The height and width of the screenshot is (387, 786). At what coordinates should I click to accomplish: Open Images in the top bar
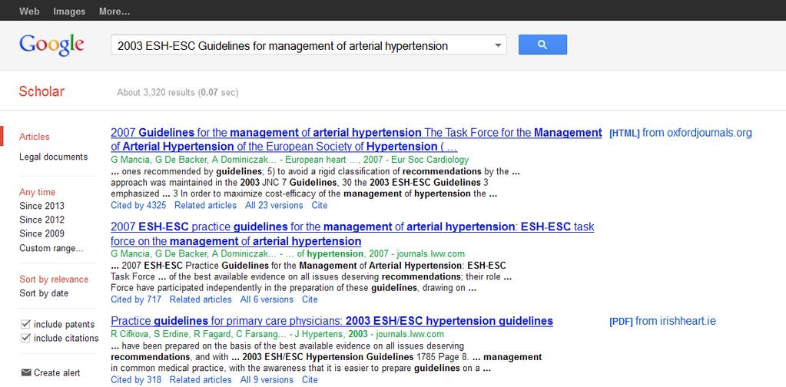(69, 11)
